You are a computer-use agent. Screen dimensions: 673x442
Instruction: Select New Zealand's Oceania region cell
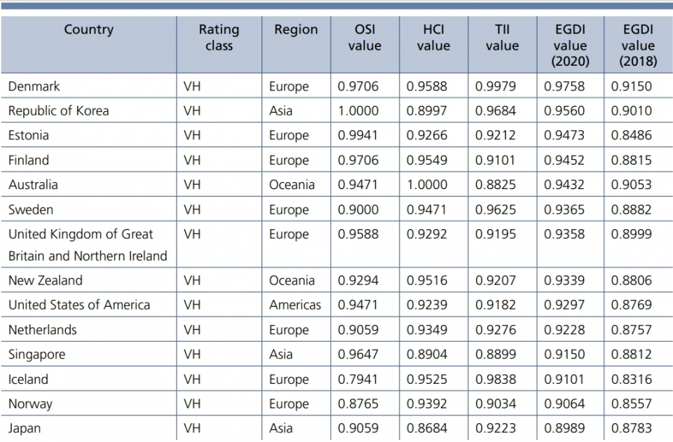pyautogui.click(x=292, y=280)
